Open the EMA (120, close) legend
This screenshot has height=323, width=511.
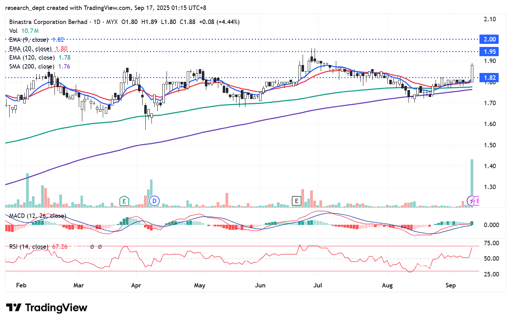pyautogui.click(x=32, y=58)
